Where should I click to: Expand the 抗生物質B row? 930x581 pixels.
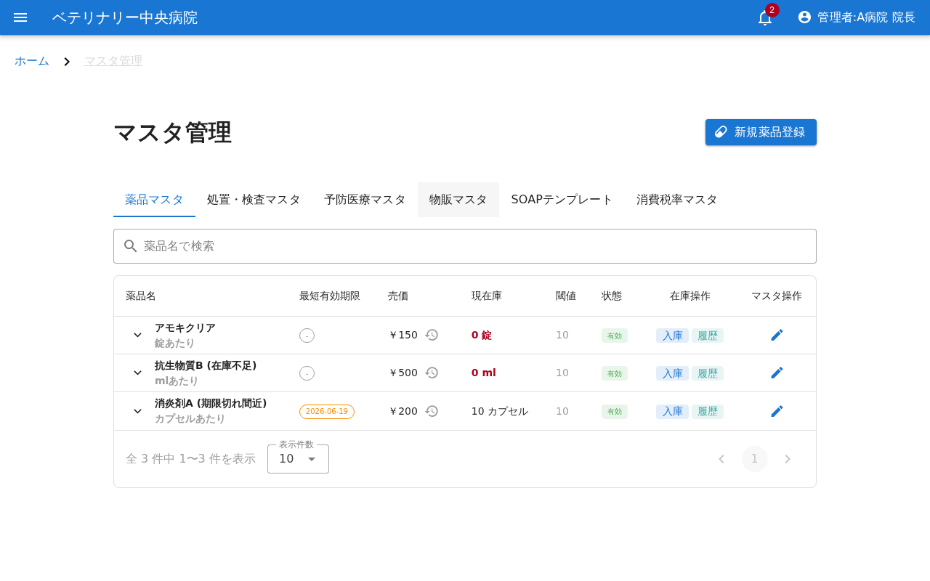pos(137,373)
